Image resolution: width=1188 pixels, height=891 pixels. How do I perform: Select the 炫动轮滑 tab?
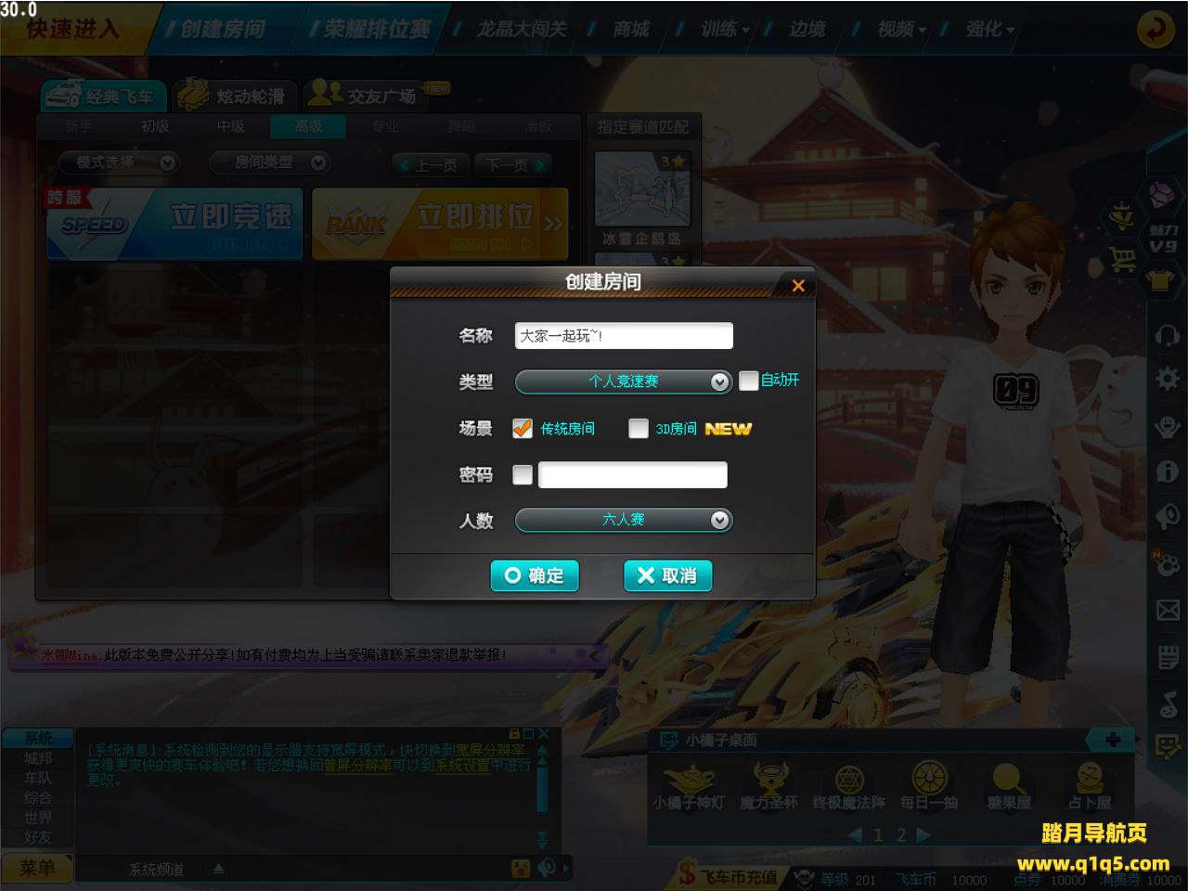[x=236, y=96]
